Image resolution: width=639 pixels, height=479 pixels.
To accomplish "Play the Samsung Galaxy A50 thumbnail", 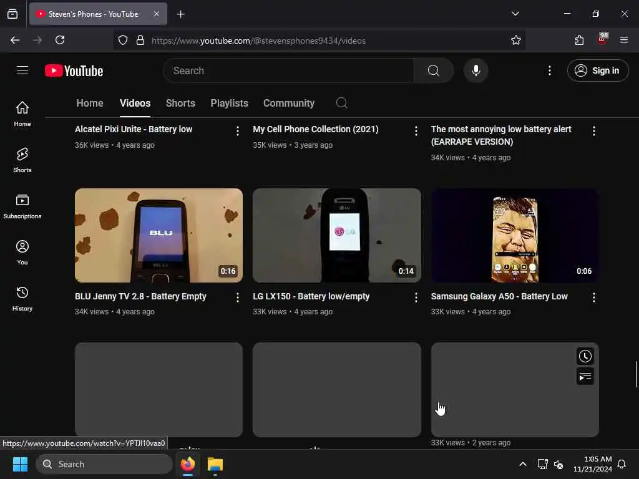I will click(515, 235).
